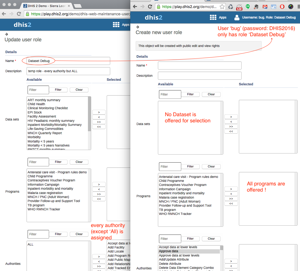Open the Adblock stop-hand extension
300x271 pixels.
[x=282, y=7]
